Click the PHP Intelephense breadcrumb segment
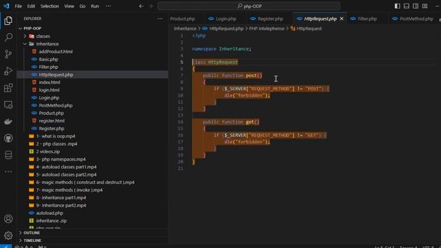This screenshot has width=441, height=248. 267,28
